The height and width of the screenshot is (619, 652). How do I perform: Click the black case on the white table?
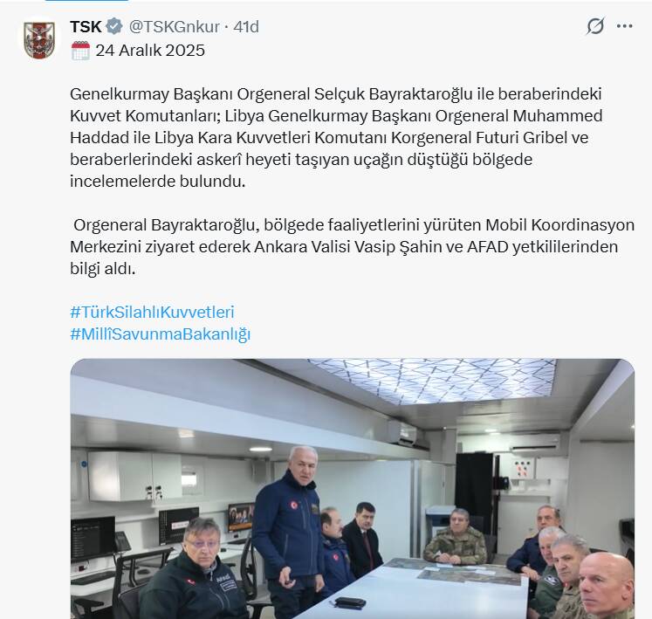coord(350,602)
